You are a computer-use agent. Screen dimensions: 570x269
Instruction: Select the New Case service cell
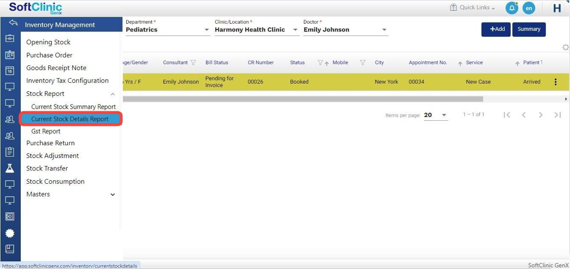(478, 82)
